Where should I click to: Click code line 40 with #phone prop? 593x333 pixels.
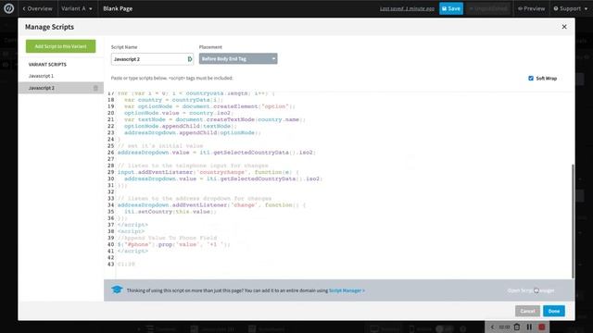click(x=174, y=244)
